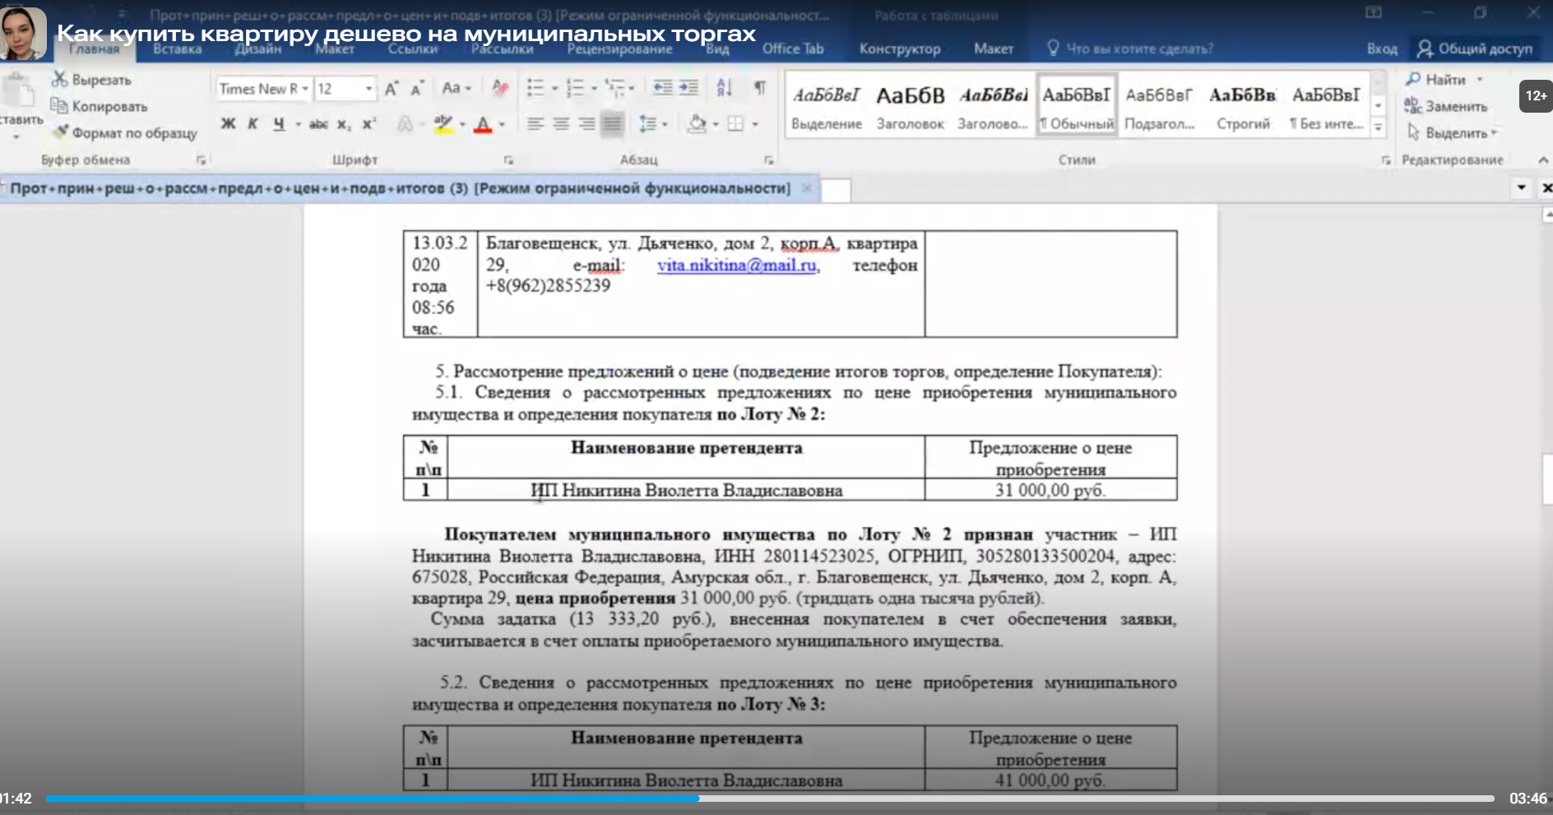Image resolution: width=1553 pixels, height=815 pixels.
Task: Apply subscript x₂ formatting
Action: click(x=344, y=124)
